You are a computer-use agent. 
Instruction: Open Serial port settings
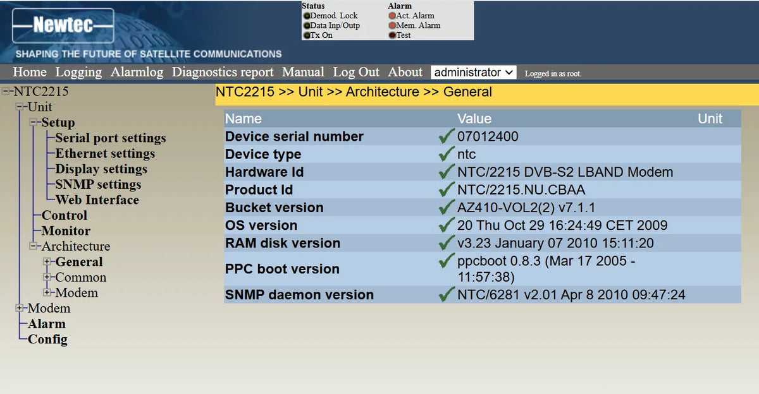(111, 138)
